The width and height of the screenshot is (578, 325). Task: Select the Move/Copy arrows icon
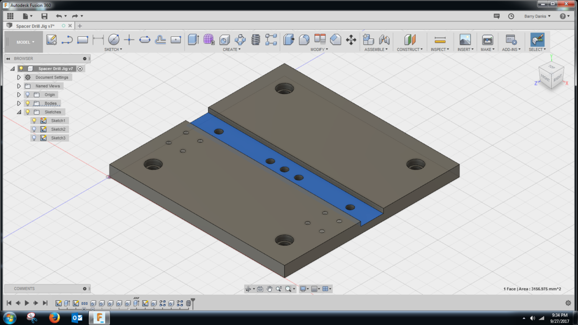(351, 40)
